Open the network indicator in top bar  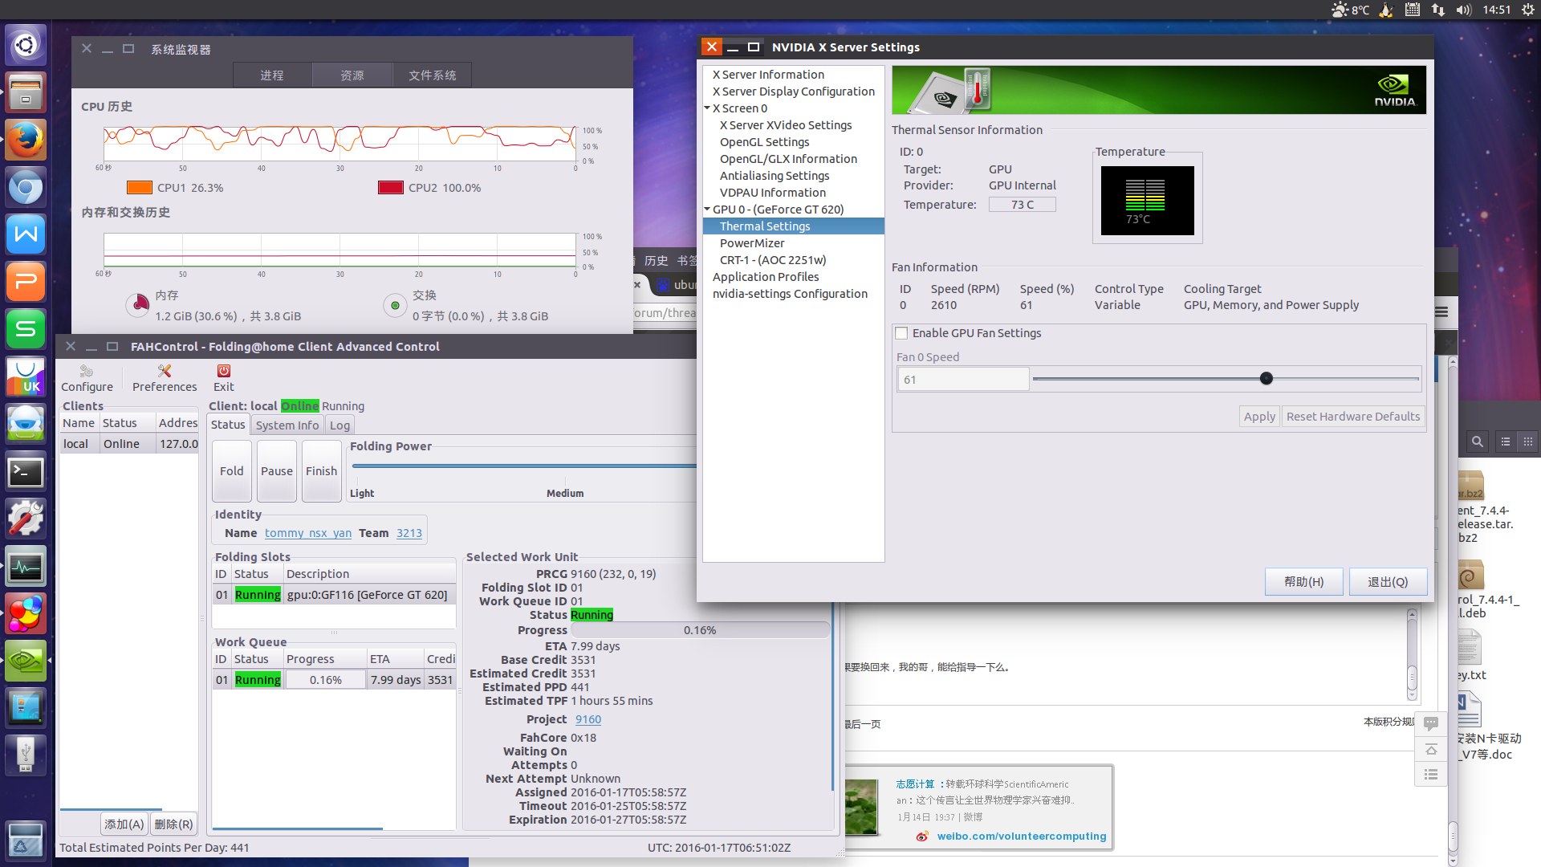click(1437, 10)
